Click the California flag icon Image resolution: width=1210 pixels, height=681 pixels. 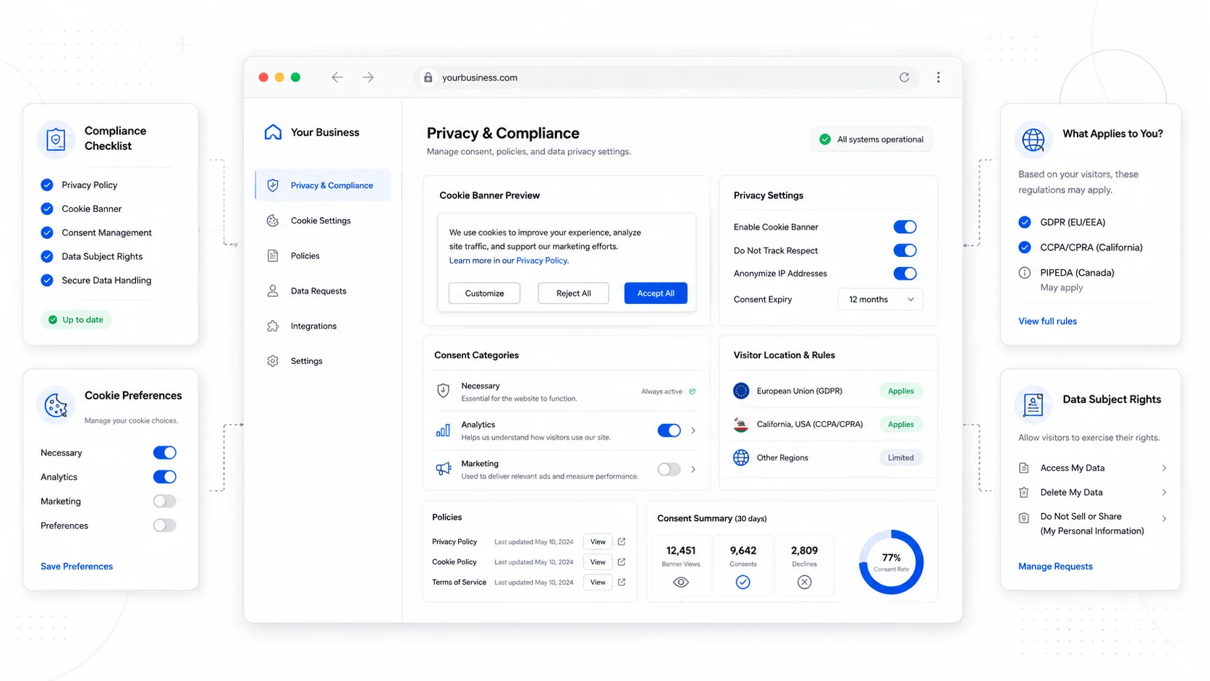point(741,424)
